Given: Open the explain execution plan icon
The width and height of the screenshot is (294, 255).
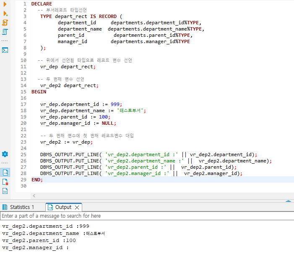Looking at the screenshot, I should pos(5,32).
